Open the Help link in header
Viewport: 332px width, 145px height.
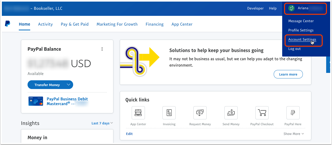click(273, 8)
